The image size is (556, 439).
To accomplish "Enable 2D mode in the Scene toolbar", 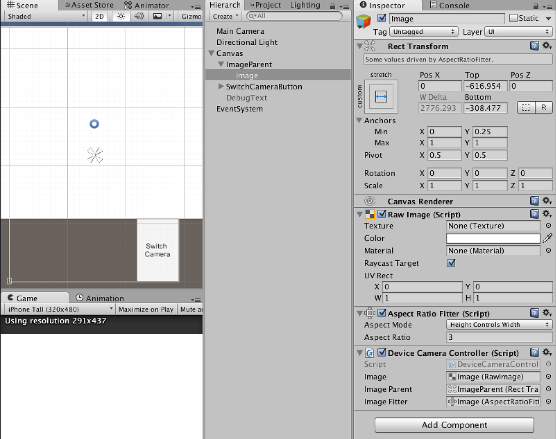I will [x=99, y=16].
